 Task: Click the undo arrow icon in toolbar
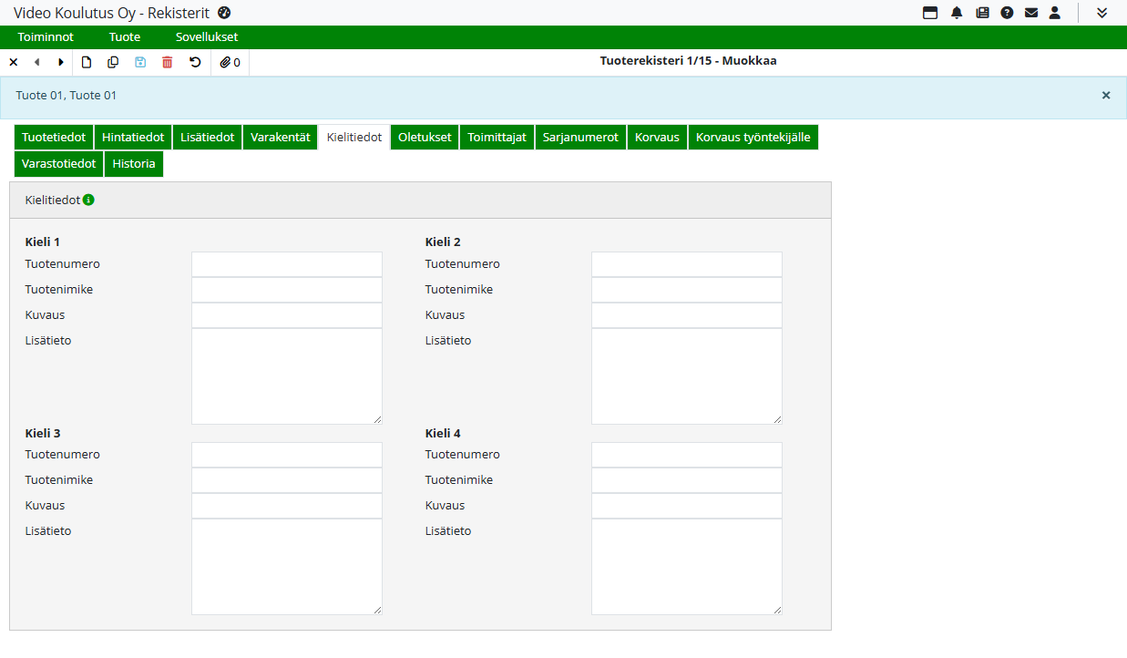tap(195, 62)
